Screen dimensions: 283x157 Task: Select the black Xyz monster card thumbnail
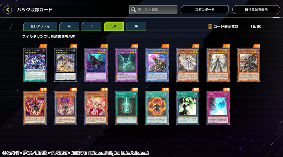(x=66, y=65)
